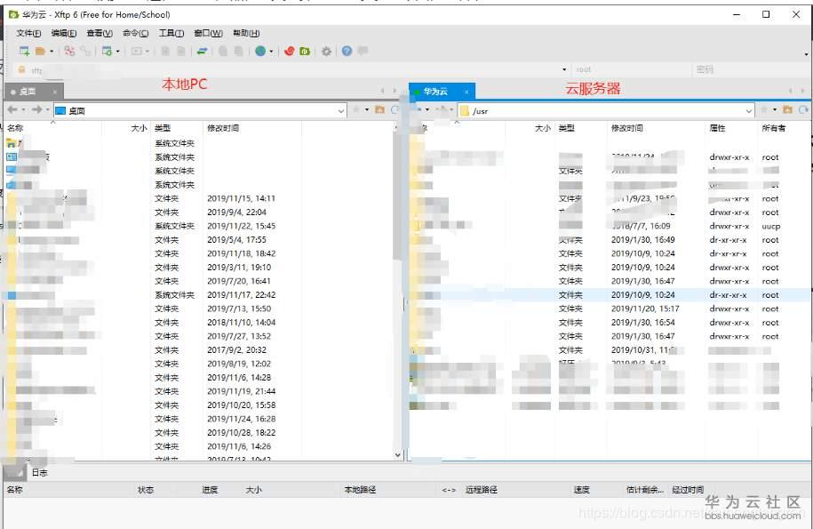The height and width of the screenshot is (529, 813).
Task: Click the local pane back arrow
Action: [x=12, y=110]
